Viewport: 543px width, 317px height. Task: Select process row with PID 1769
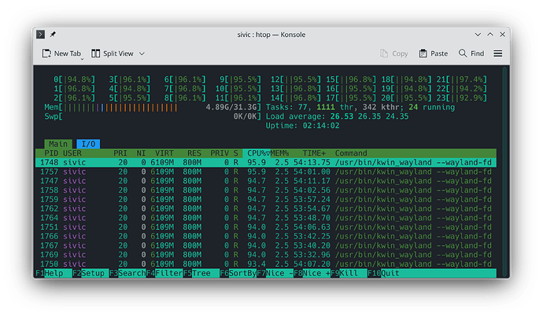coord(266,255)
